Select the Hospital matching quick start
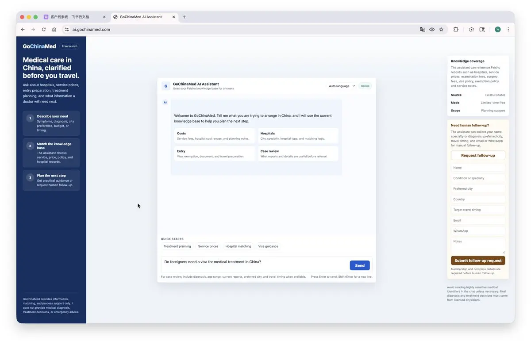Image resolution: width=531 pixels, height=345 pixels. tap(238, 246)
